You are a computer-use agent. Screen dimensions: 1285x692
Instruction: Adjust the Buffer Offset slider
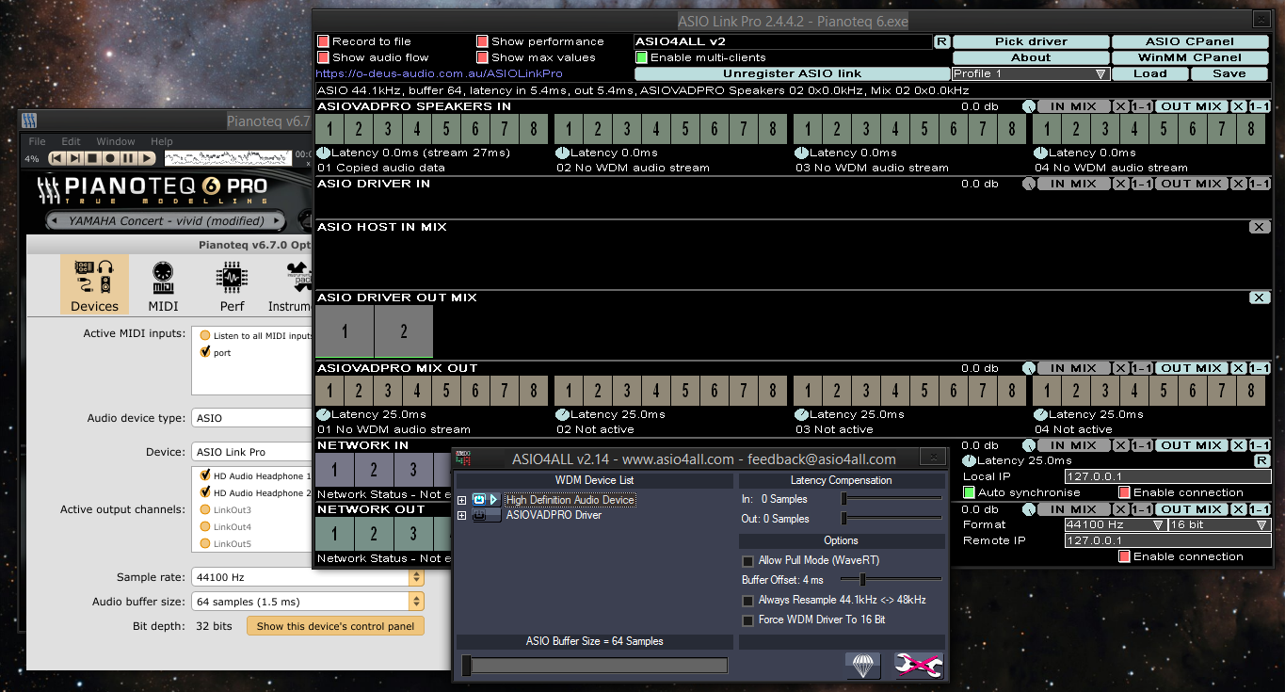coord(891,580)
